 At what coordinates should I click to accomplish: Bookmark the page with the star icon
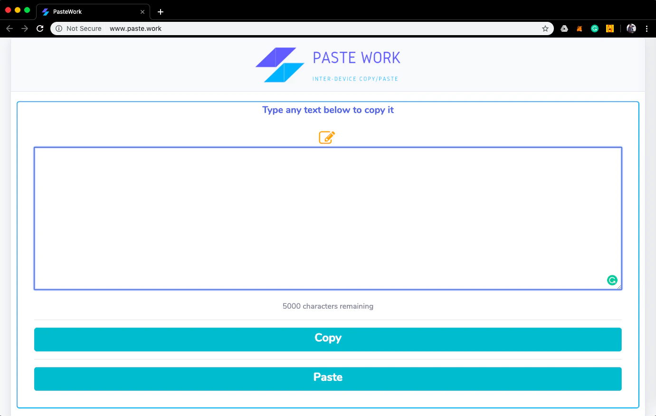pyautogui.click(x=545, y=28)
